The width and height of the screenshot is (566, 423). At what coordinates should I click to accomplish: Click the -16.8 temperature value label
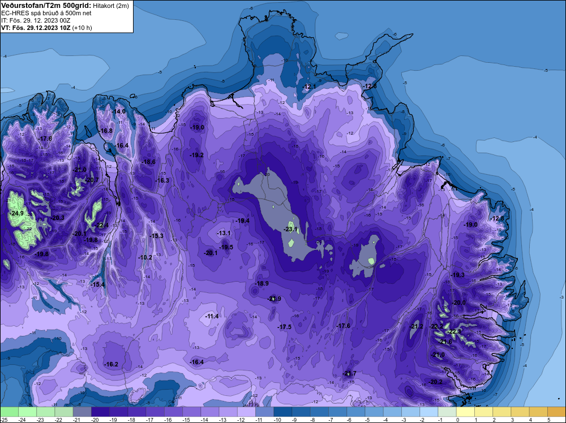click(x=106, y=131)
